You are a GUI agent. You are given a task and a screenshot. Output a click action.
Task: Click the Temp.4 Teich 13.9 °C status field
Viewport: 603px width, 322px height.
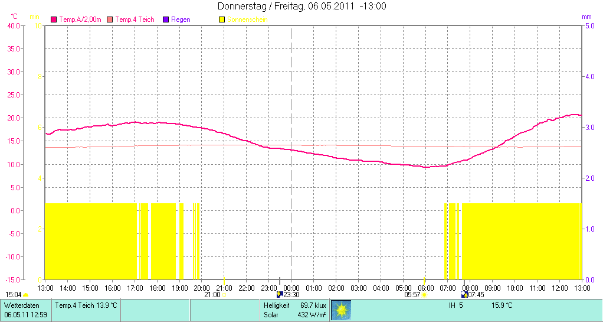(x=86, y=305)
